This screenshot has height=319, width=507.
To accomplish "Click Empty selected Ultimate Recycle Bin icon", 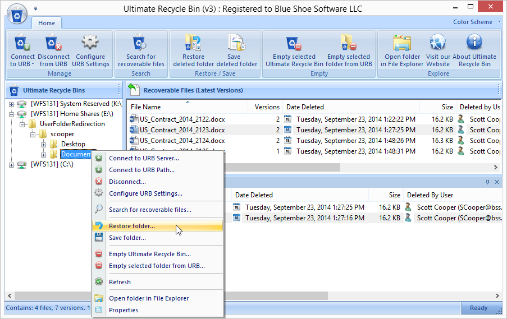I will pos(294,43).
